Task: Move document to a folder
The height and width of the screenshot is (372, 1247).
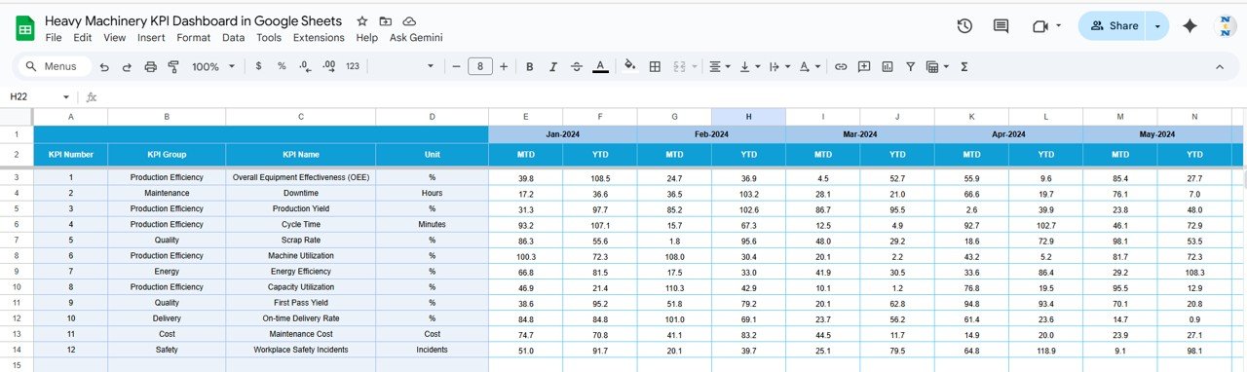Action: (386, 21)
